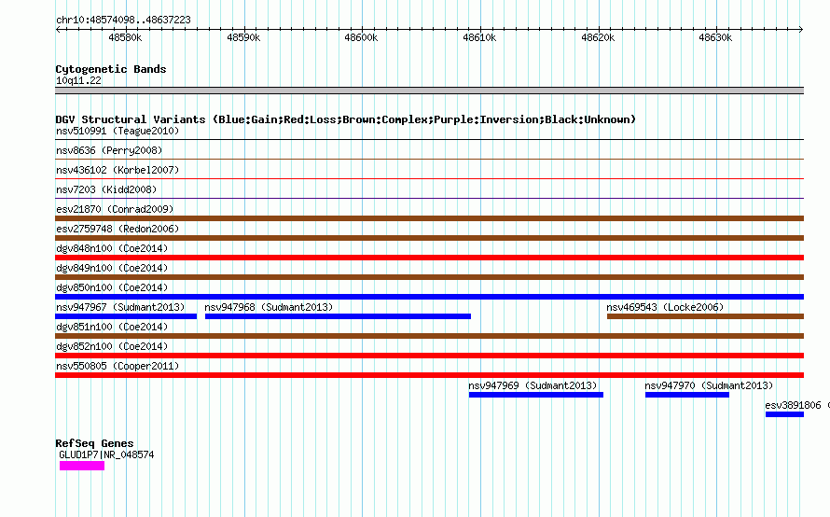This screenshot has height=517, width=830.
Task: Open dgv852n100 (Coe2014) variant label
Action: pyautogui.click(x=112, y=346)
